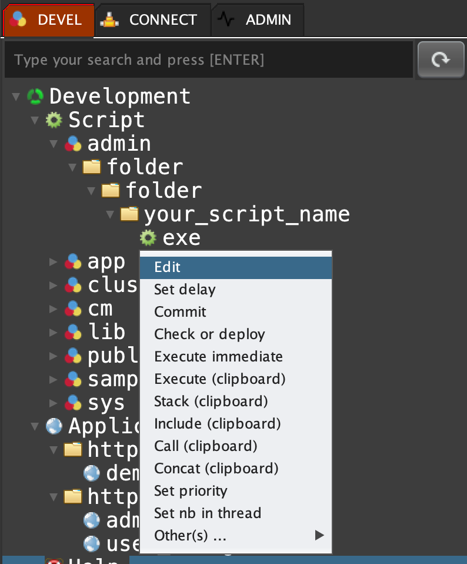Click the lib module icon
467x564 pixels.
click(x=73, y=332)
